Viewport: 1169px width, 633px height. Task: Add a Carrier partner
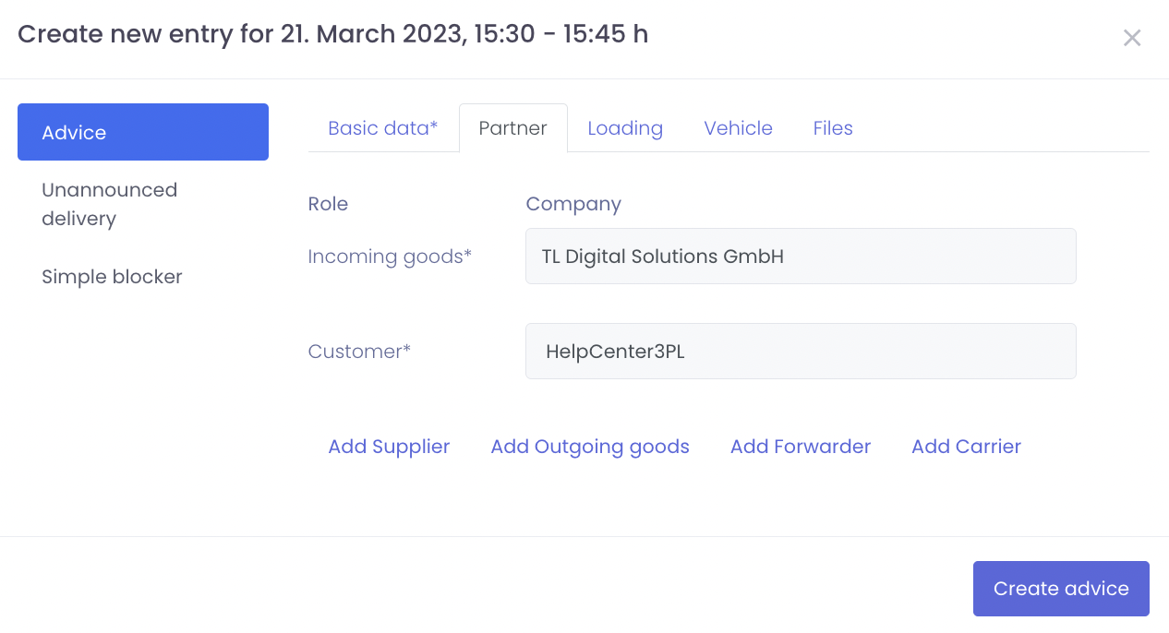966,447
